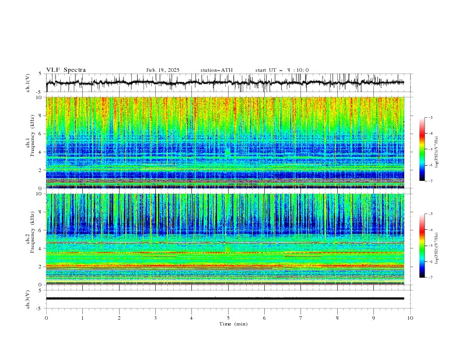This screenshot has width=462, height=357.
Task: Click the "2" tick on the time axis
Action: pyautogui.click(x=119, y=318)
